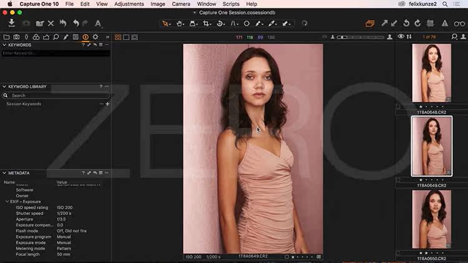
Task: Open the Adjustments menu
Action: (x=129, y=4)
